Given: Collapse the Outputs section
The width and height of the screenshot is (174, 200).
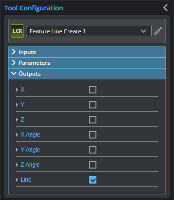Looking at the screenshot, I should coord(87,74).
